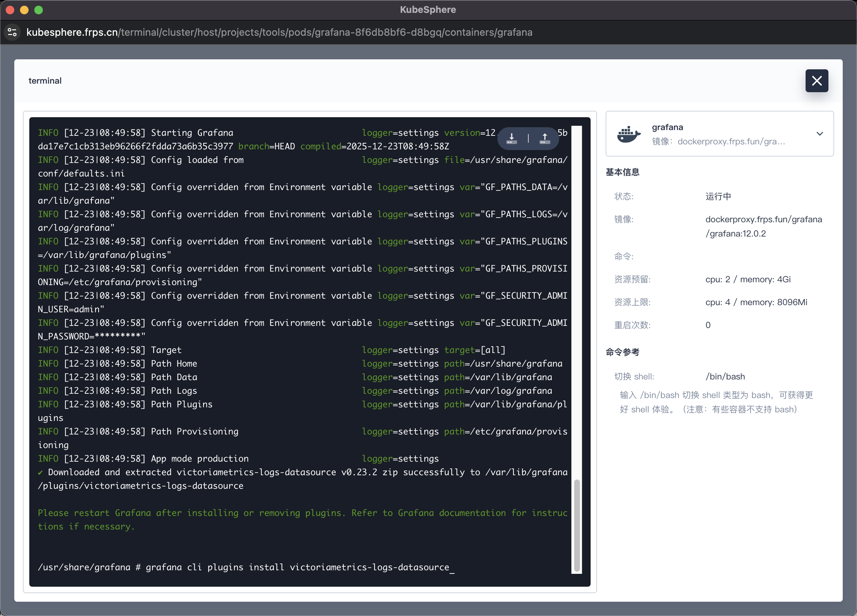Expand the grafana container details chevron
Viewport: 857px width, 616px height.
point(820,134)
